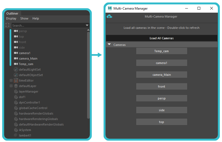This screenshot has width=222, height=142.
Task: Select the Outliner tab
Action: click(12, 13)
